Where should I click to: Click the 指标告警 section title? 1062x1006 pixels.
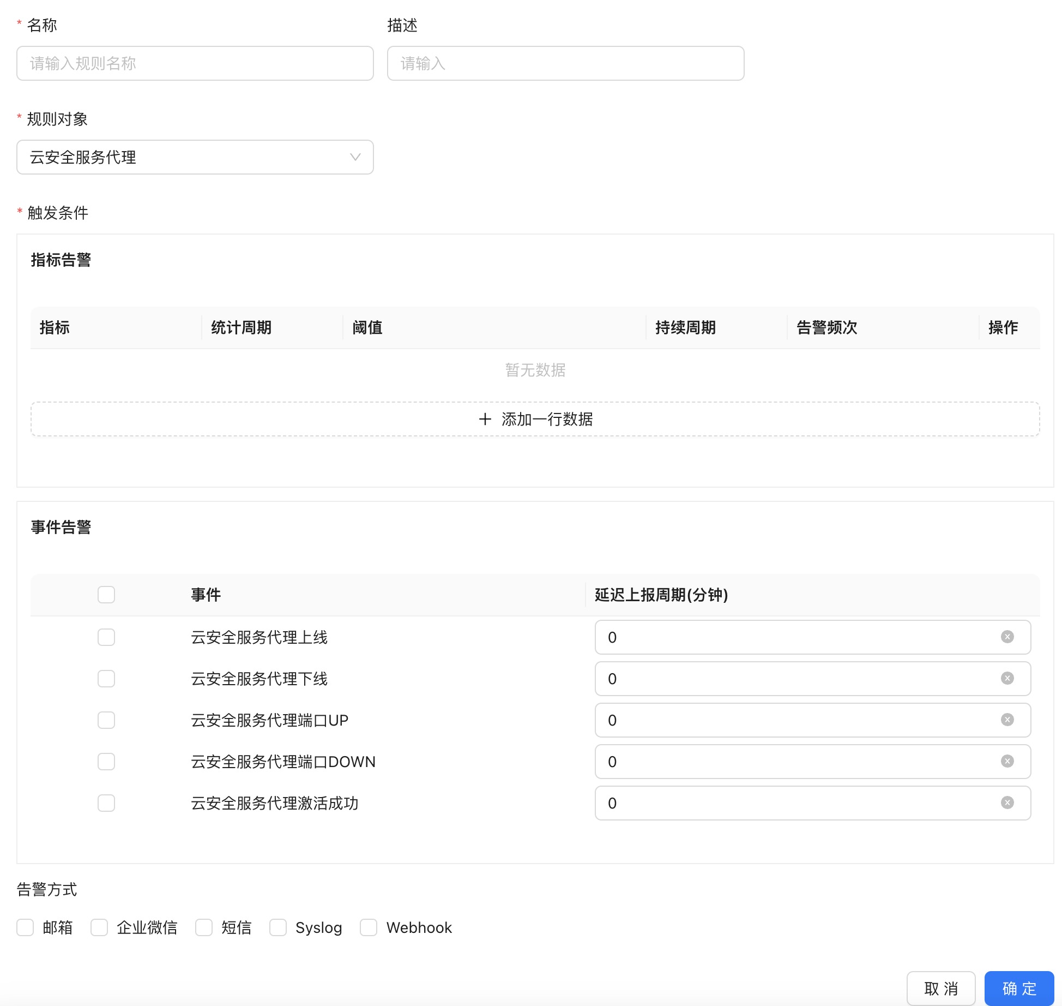pos(61,260)
